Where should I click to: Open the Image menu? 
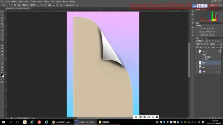[21, 2]
